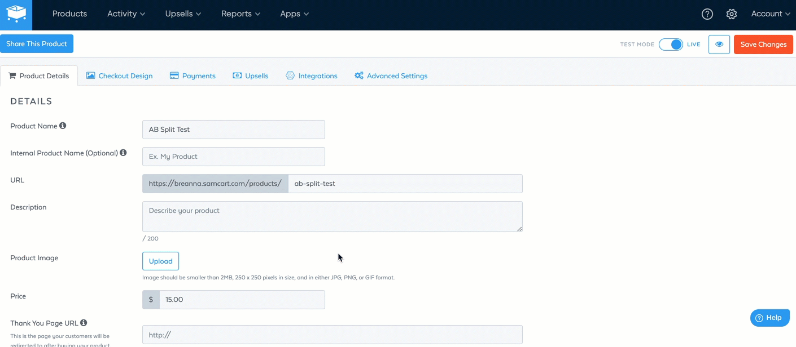The width and height of the screenshot is (796, 347).
Task: Click the Upload product image button
Action: (160, 261)
